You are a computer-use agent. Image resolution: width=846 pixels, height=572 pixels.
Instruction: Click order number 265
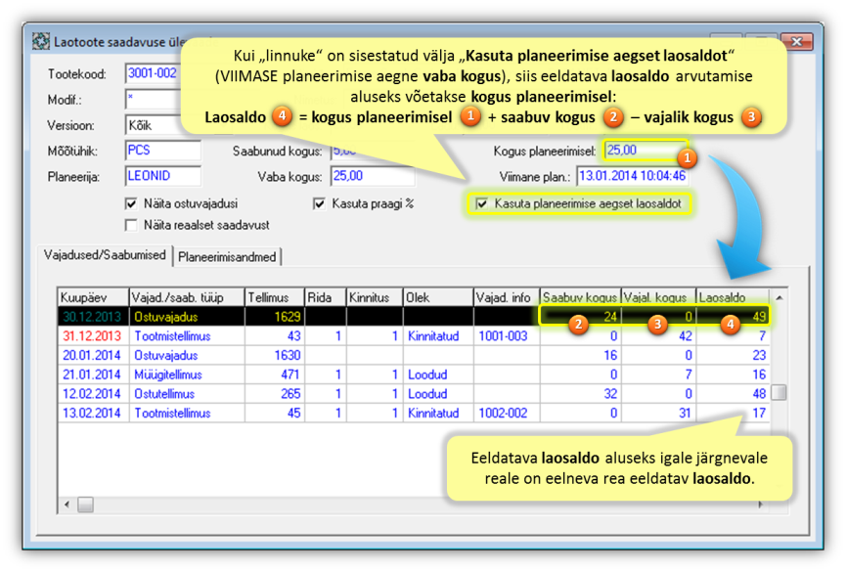point(290,394)
